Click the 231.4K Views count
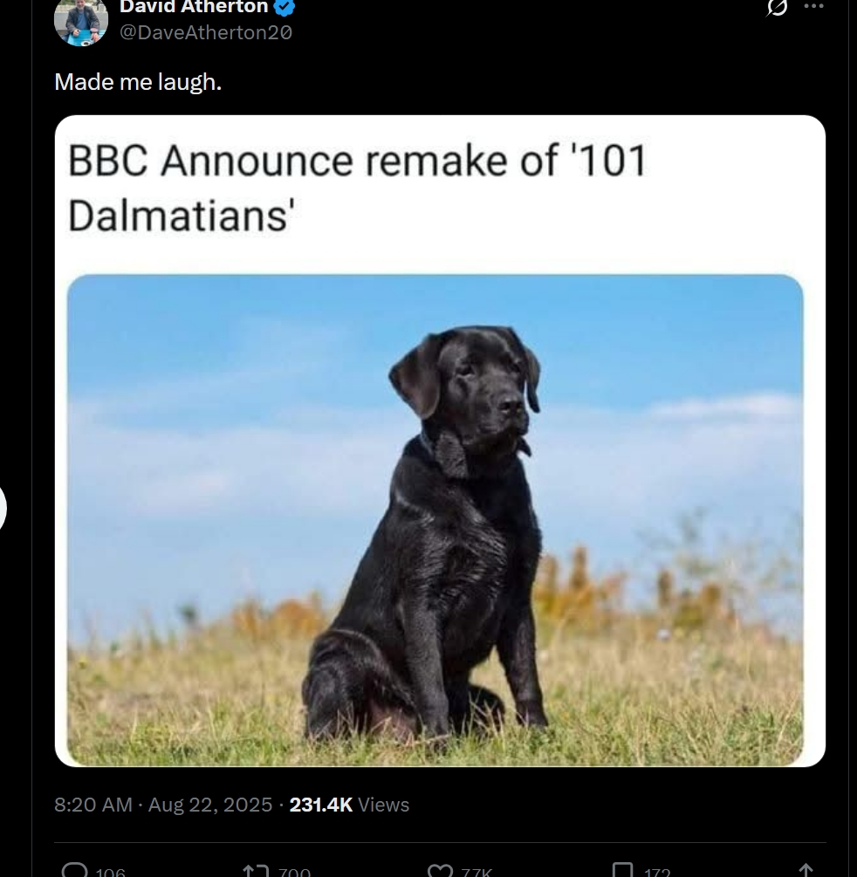This screenshot has height=877, width=857. pyautogui.click(x=349, y=805)
